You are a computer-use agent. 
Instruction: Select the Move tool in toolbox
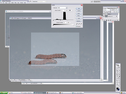[119, 67]
